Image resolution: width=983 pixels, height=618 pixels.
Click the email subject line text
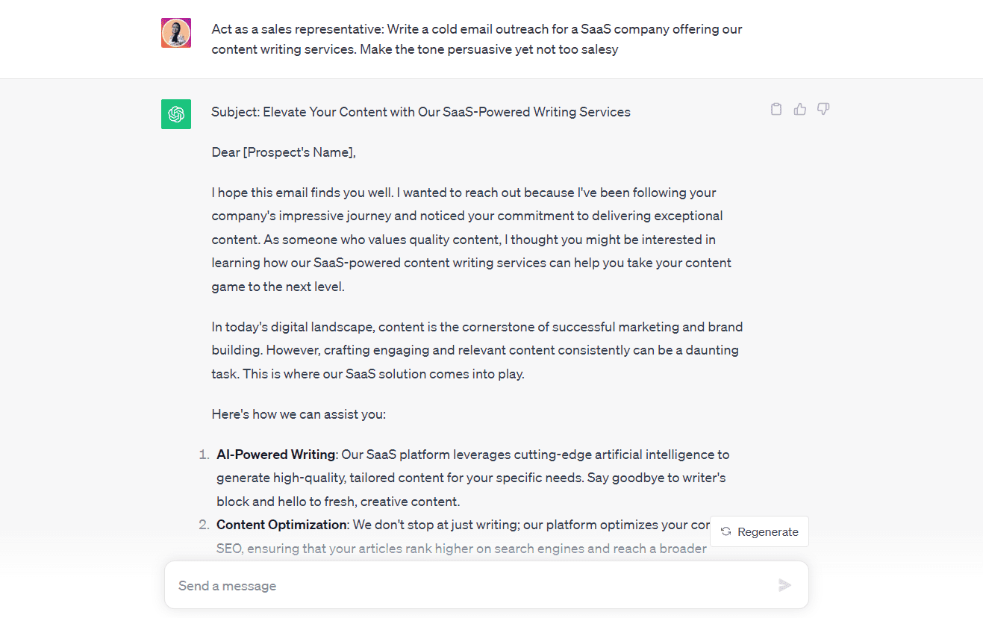(x=420, y=111)
